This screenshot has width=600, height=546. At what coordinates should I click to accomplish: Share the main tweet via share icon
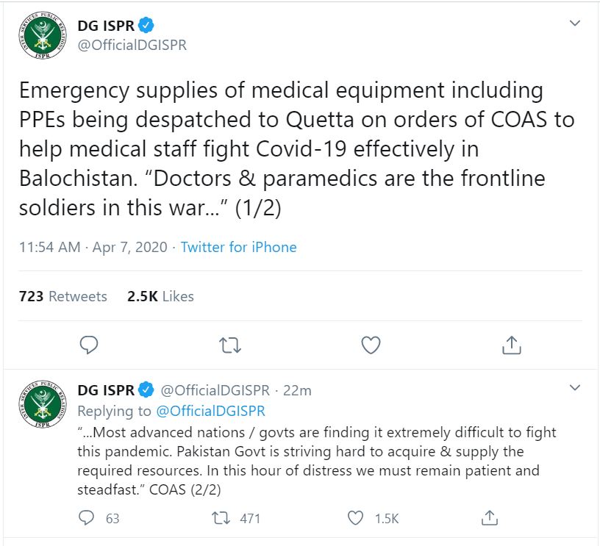512,345
